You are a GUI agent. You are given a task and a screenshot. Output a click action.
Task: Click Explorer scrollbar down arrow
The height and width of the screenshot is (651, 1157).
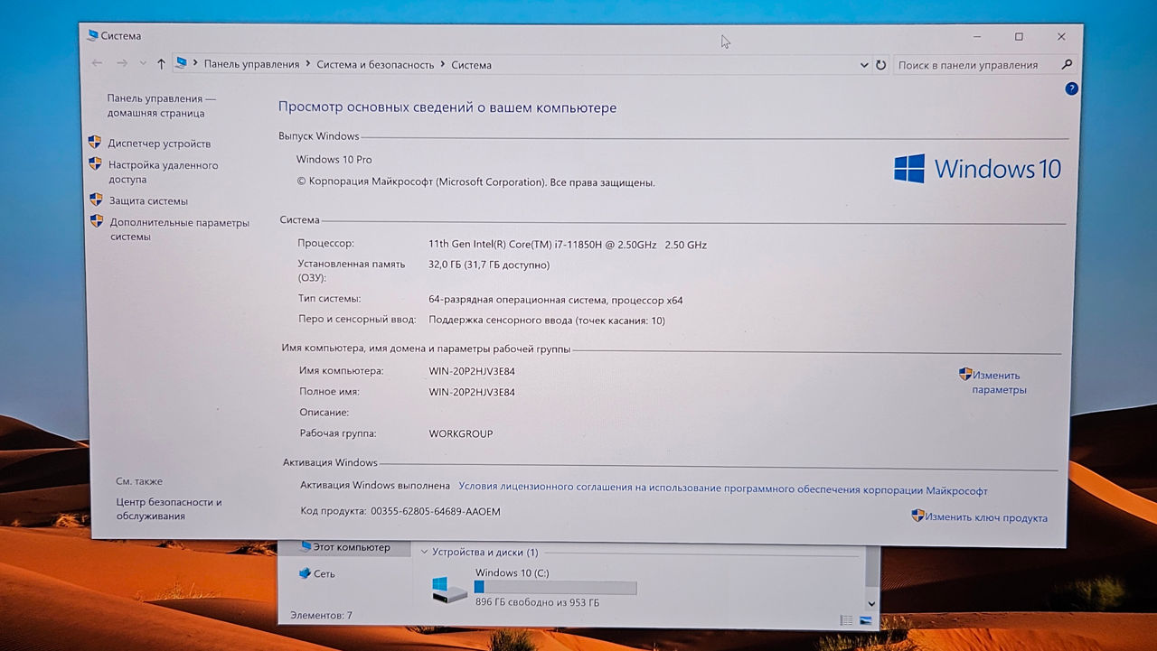click(871, 603)
